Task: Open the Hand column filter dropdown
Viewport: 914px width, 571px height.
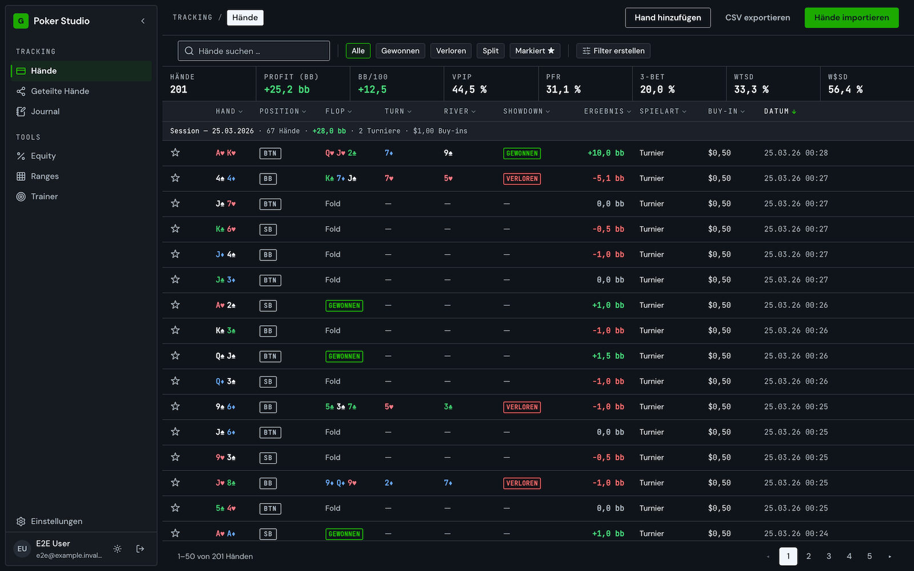Action: click(229, 111)
